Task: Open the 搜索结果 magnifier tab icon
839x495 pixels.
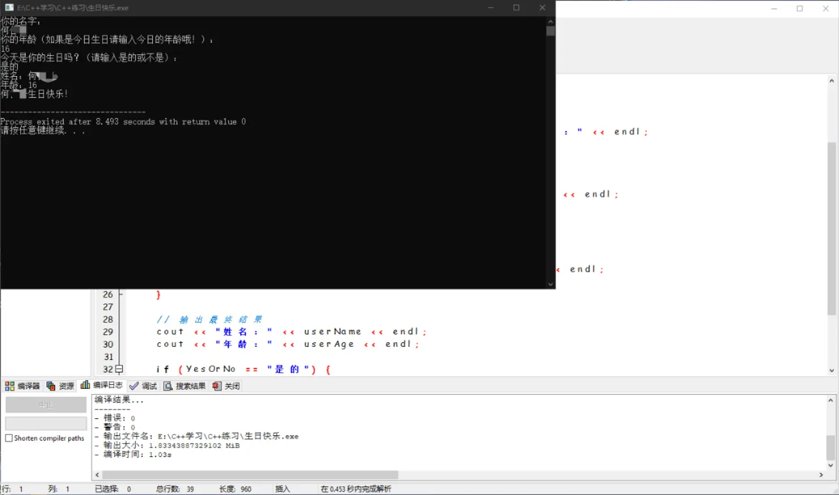Action: pos(168,386)
